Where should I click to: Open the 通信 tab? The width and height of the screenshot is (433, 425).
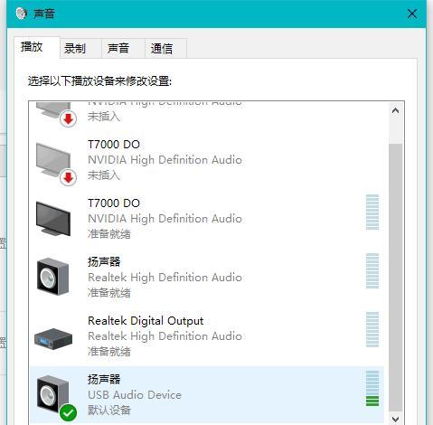(162, 48)
